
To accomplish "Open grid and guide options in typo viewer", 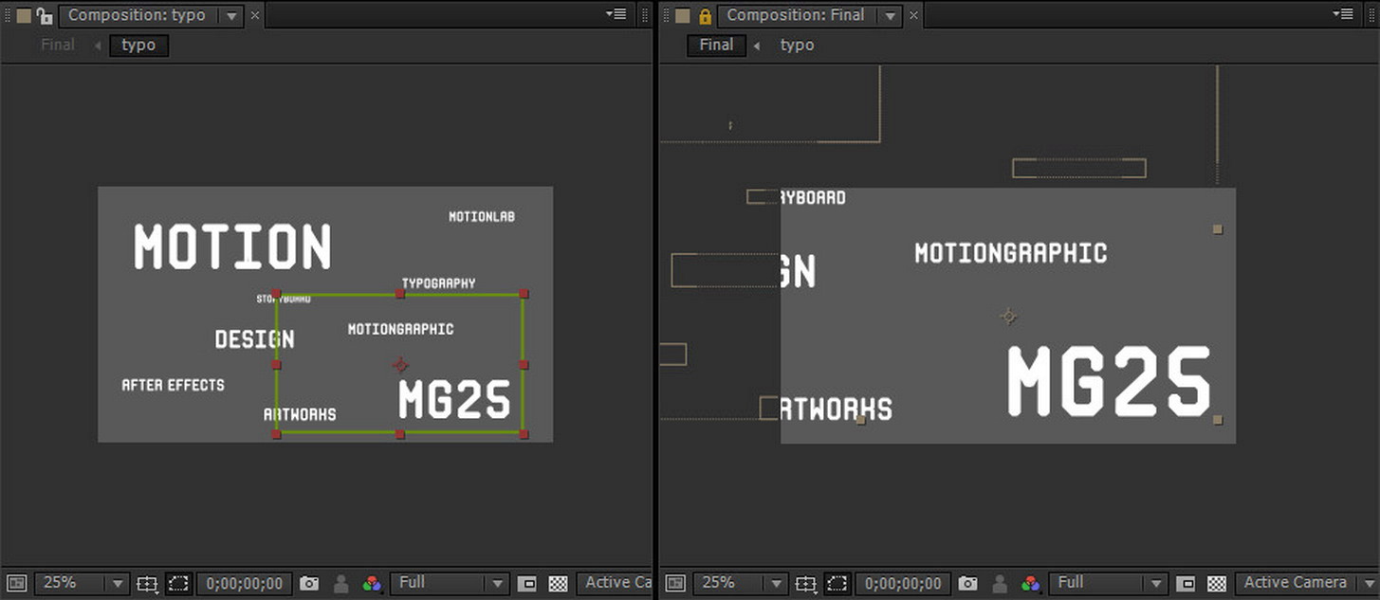I will click(x=147, y=584).
